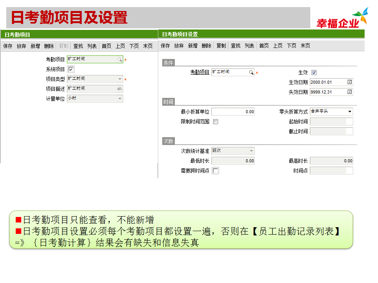Click the ab icon next to 项目描述
This screenshot has height=283, width=378.
[119, 88]
